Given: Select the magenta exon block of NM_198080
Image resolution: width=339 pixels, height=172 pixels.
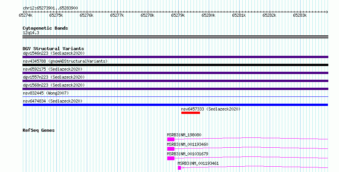Looking at the screenshot, I should (x=171, y=139).
